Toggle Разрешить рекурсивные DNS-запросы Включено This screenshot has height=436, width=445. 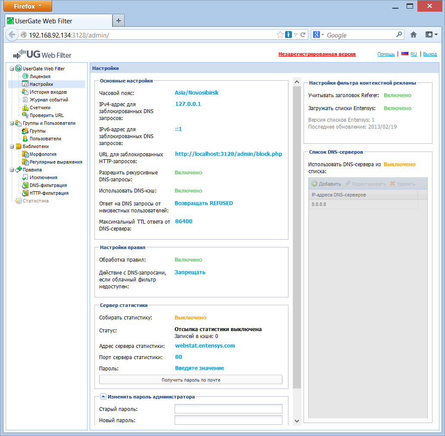[188, 172]
